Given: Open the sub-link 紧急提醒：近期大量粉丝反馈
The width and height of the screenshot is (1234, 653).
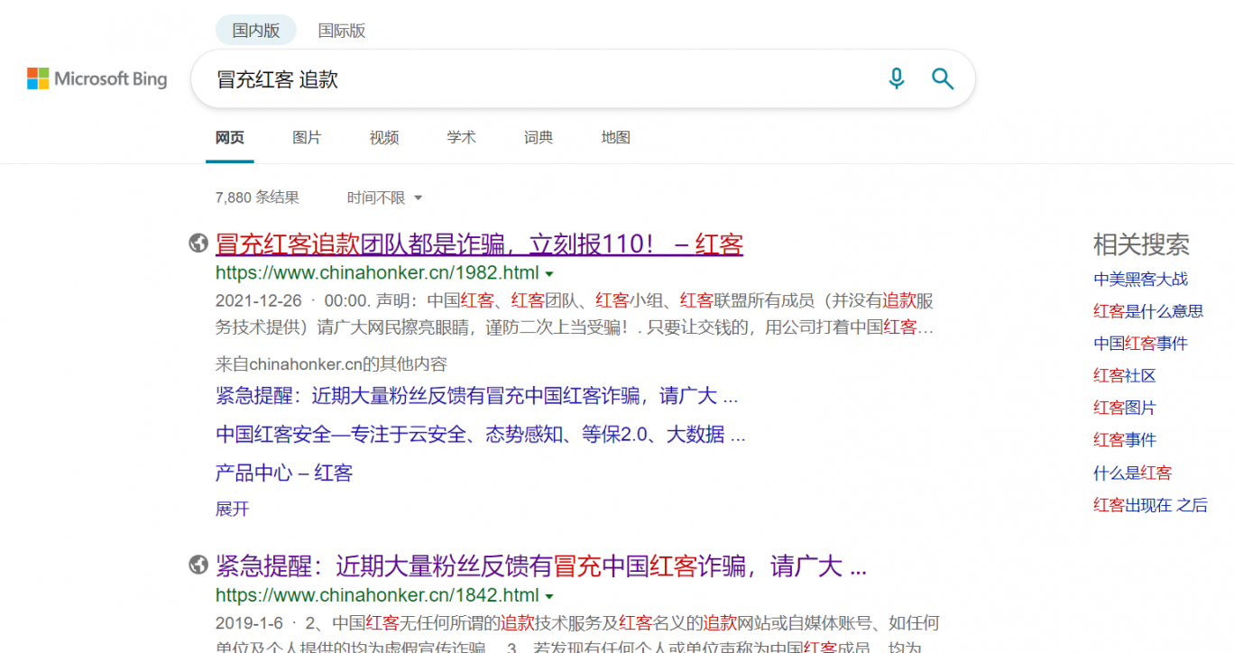Looking at the screenshot, I should click(476, 396).
